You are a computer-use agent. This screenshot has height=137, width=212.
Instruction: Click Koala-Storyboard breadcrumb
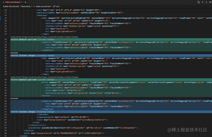11,6
